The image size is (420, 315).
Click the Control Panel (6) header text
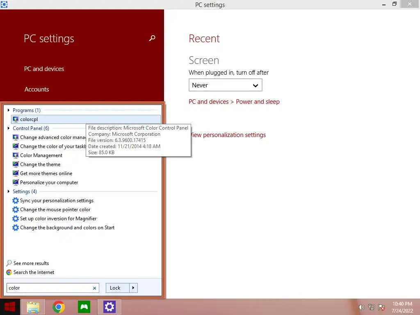point(31,128)
